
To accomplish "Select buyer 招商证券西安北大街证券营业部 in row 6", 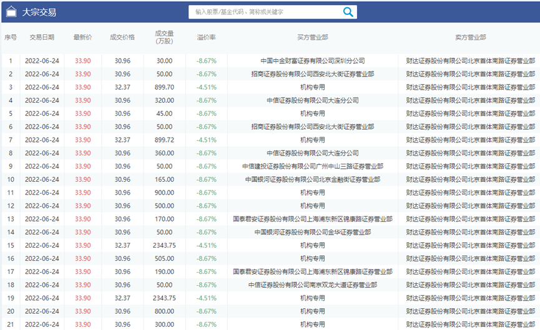I will [313, 127].
